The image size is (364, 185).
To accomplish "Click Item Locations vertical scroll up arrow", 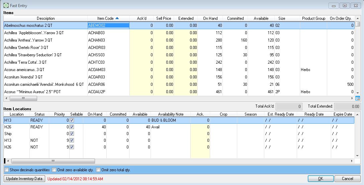I will (x=357, y=115).
